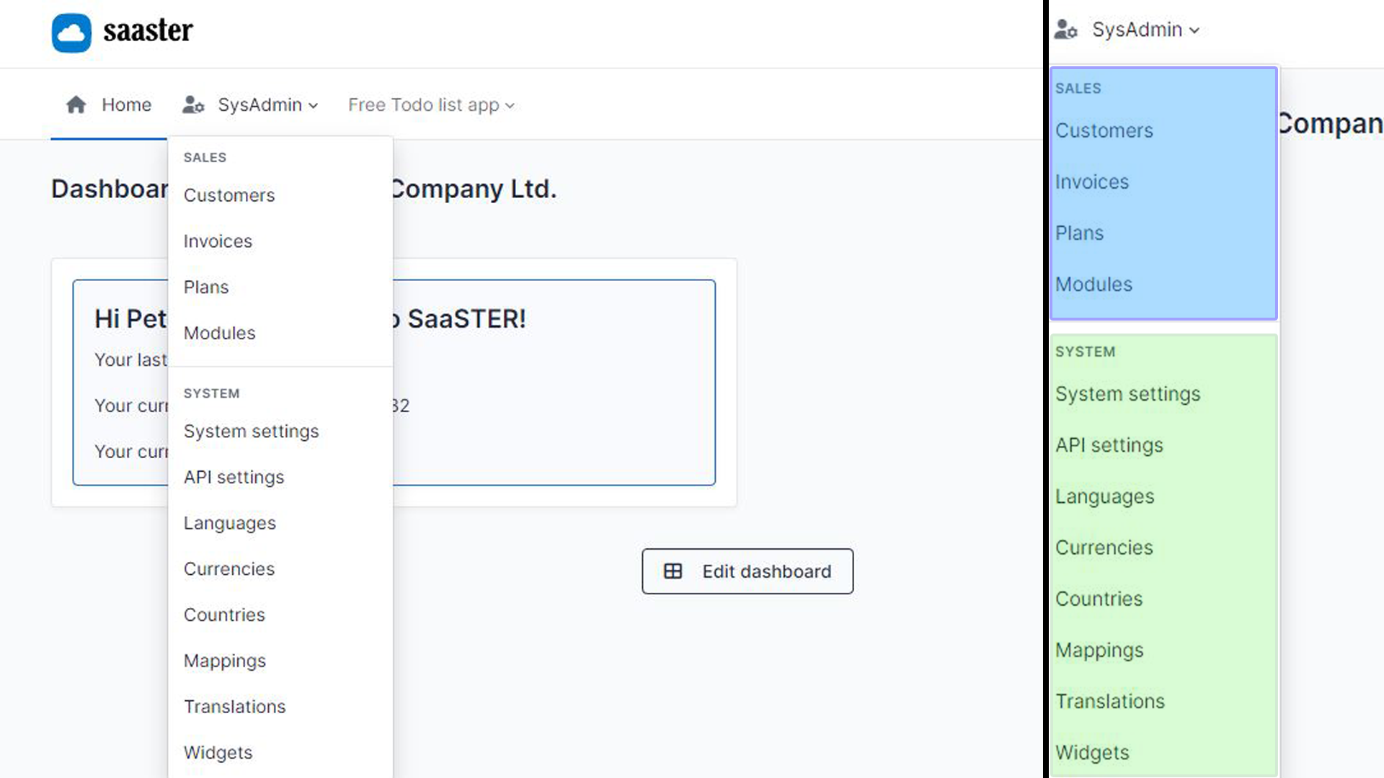Click the SysAdmin user-gear icon in navbar
Viewport: 1384px width, 778px height.
193,105
